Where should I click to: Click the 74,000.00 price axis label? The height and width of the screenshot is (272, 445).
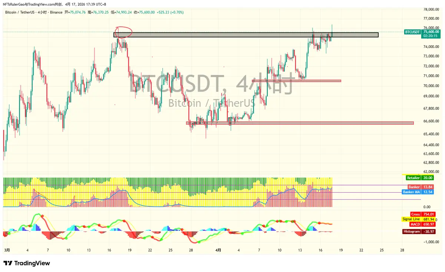tap(432, 47)
